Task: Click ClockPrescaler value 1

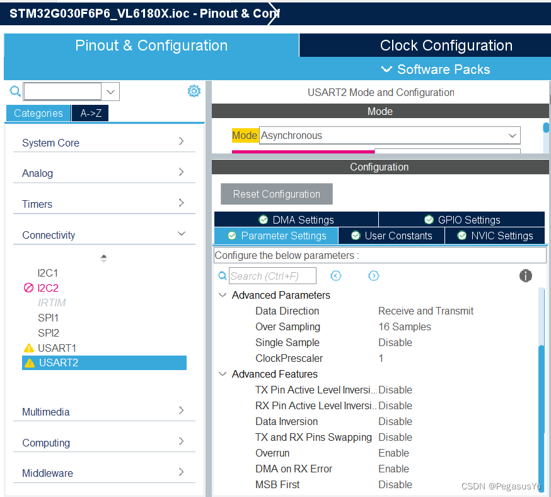Action: point(381,358)
